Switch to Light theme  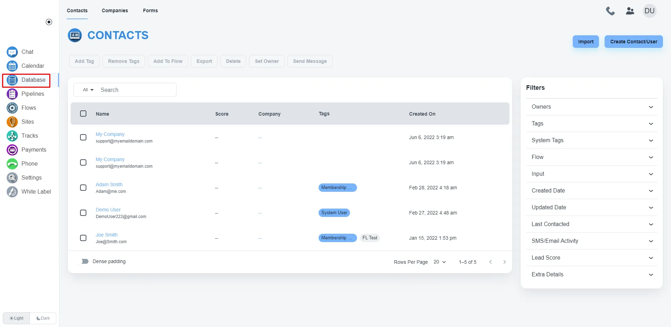pos(16,318)
